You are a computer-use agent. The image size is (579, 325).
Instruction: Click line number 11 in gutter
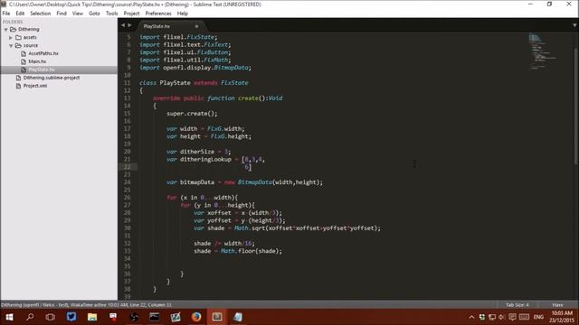coord(127,83)
